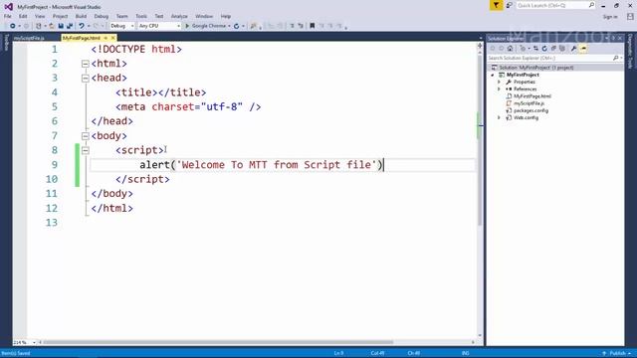Open the View menu
Viewport: 637px width, 358px height.
pyautogui.click(x=40, y=16)
